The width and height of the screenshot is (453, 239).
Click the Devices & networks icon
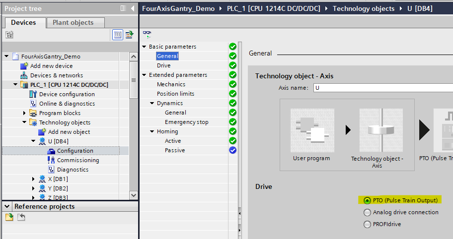[x=24, y=75]
